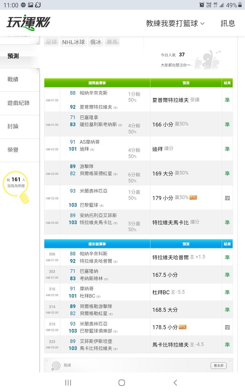Open the 榮譽 sidebar section

(x=13, y=150)
